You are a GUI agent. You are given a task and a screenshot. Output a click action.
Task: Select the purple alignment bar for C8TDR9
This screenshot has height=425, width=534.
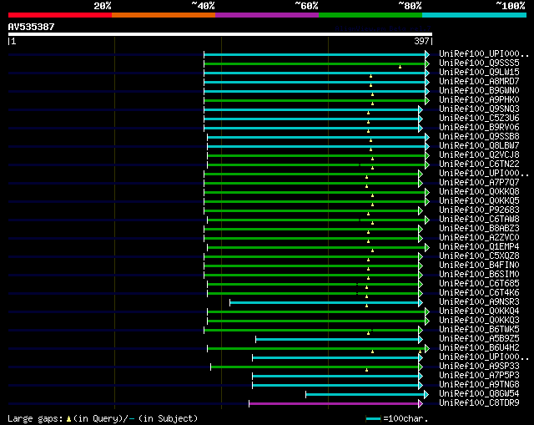[x=334, y=404]
